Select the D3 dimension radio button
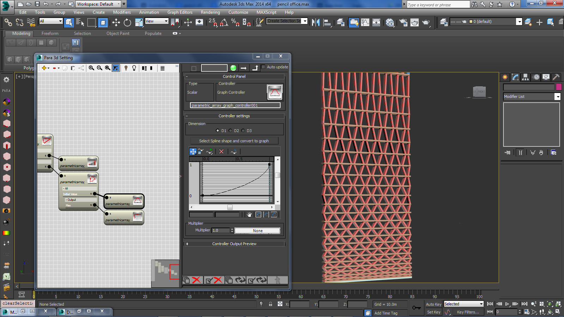 (x=243, y=131)
